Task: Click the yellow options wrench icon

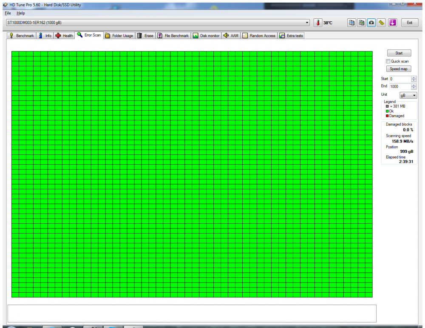Action: 381,22
